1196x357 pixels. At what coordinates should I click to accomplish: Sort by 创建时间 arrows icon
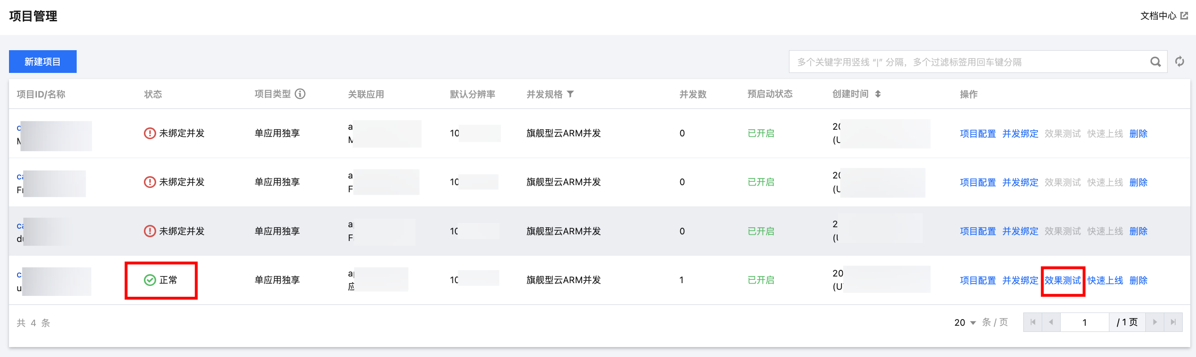878,94
